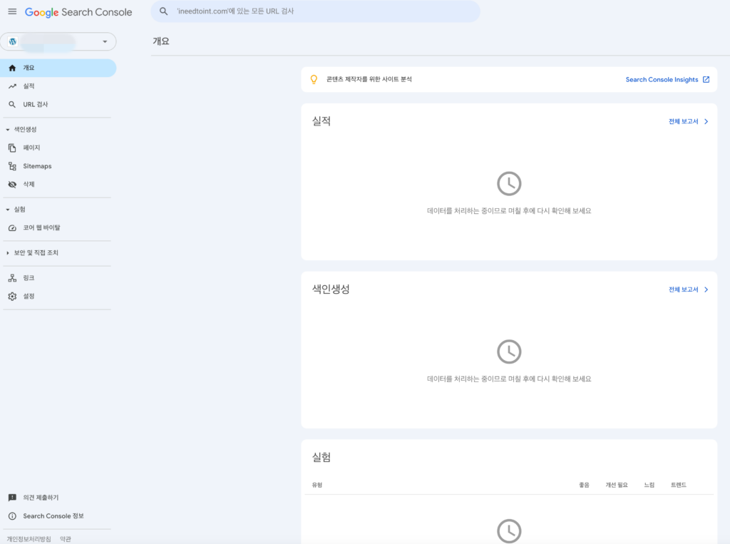This screenshot has height=544, width=730.
Task: Click the 트렌드 column header
Action: [679, 486]
